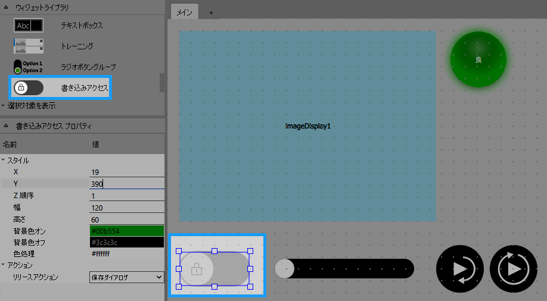Select the テキストボックス widget icon
The height and width of the screenshot is (301, 547).
click(29, 26)
